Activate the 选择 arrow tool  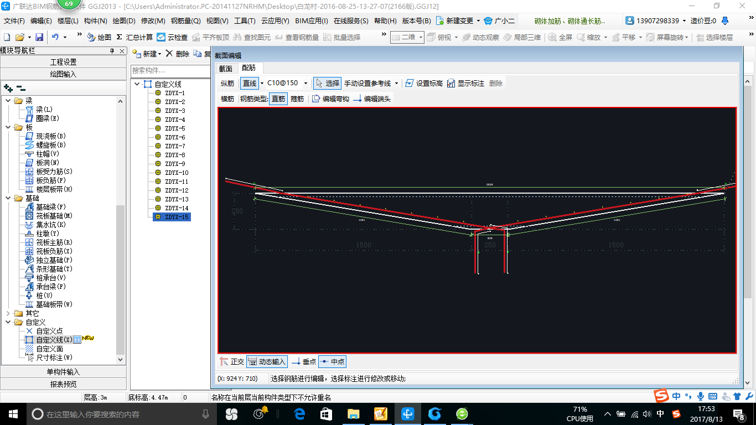(327, 83)
